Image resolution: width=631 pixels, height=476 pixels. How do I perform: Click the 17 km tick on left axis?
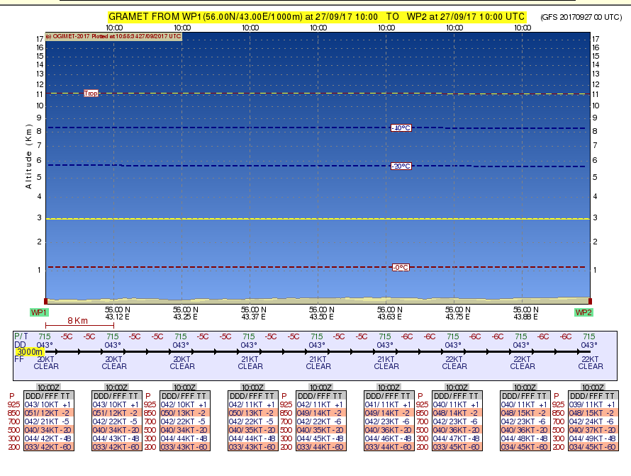40,39
